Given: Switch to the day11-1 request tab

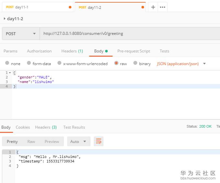Looking at the screenshot, I should click(x=38, y=7).
